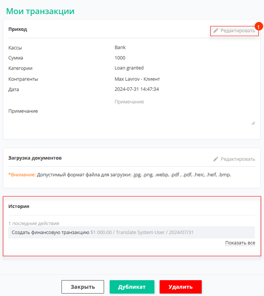The width and height of the screenshot is (264, 296).
Task: Click the 1000 amount value
Action: coord(120,58)
